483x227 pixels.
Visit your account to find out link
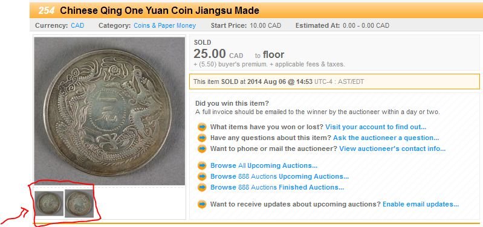[376, 127]
